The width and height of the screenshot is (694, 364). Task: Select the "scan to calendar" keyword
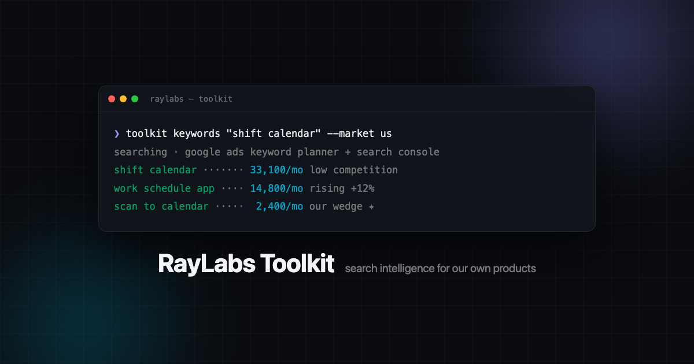[161, 206]
